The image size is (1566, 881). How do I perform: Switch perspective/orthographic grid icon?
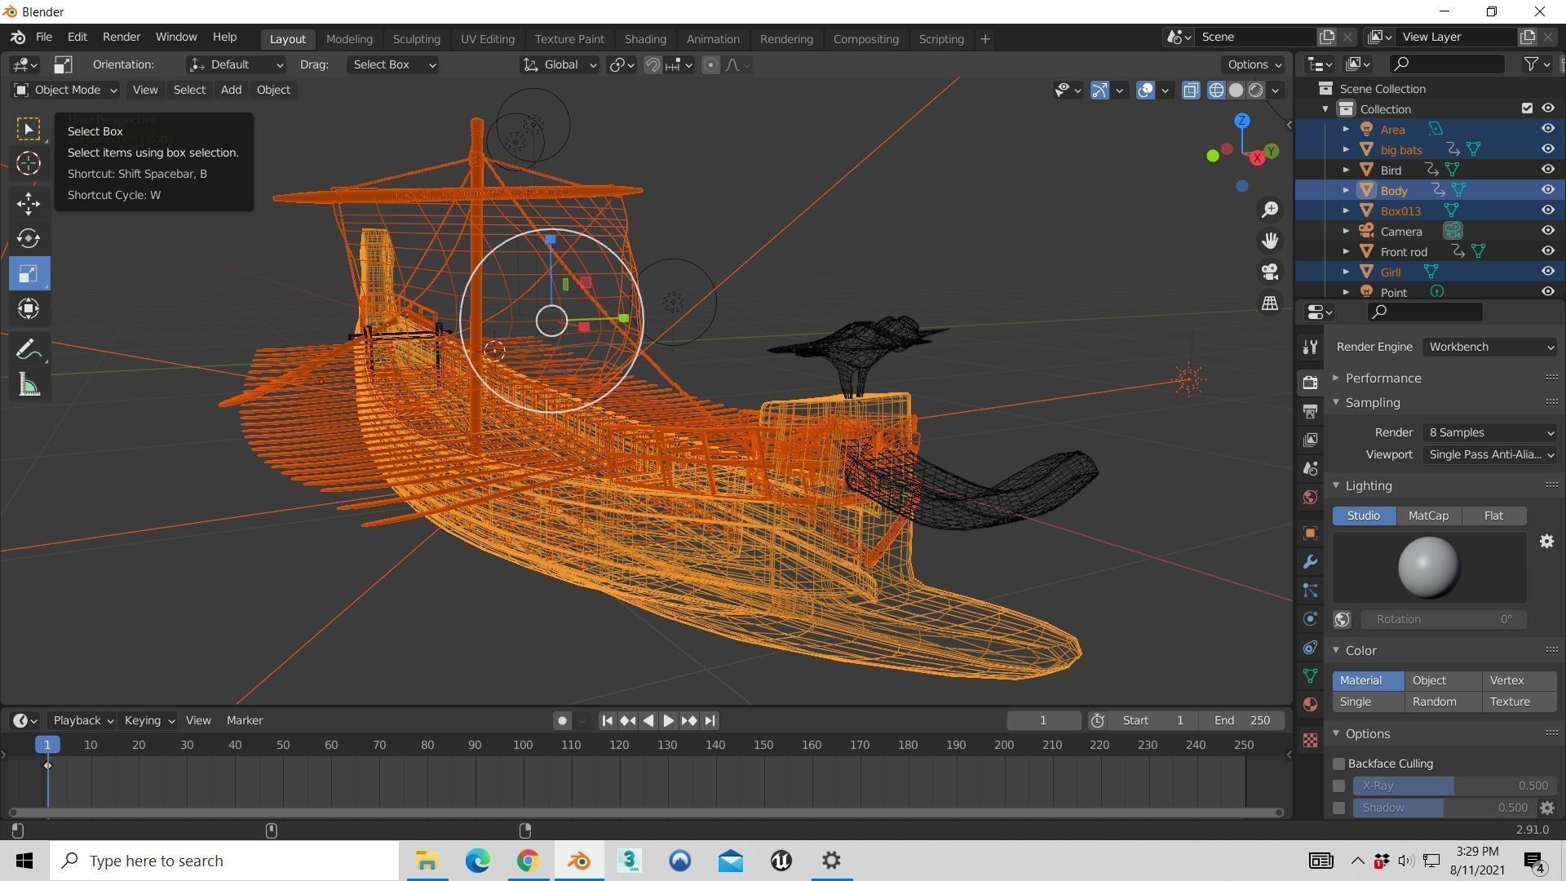[1270, 303]
